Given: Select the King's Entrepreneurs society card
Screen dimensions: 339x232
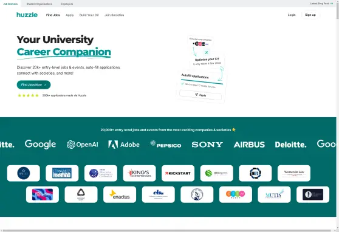Looking at the screenshot, I should (x=139, y=173).
